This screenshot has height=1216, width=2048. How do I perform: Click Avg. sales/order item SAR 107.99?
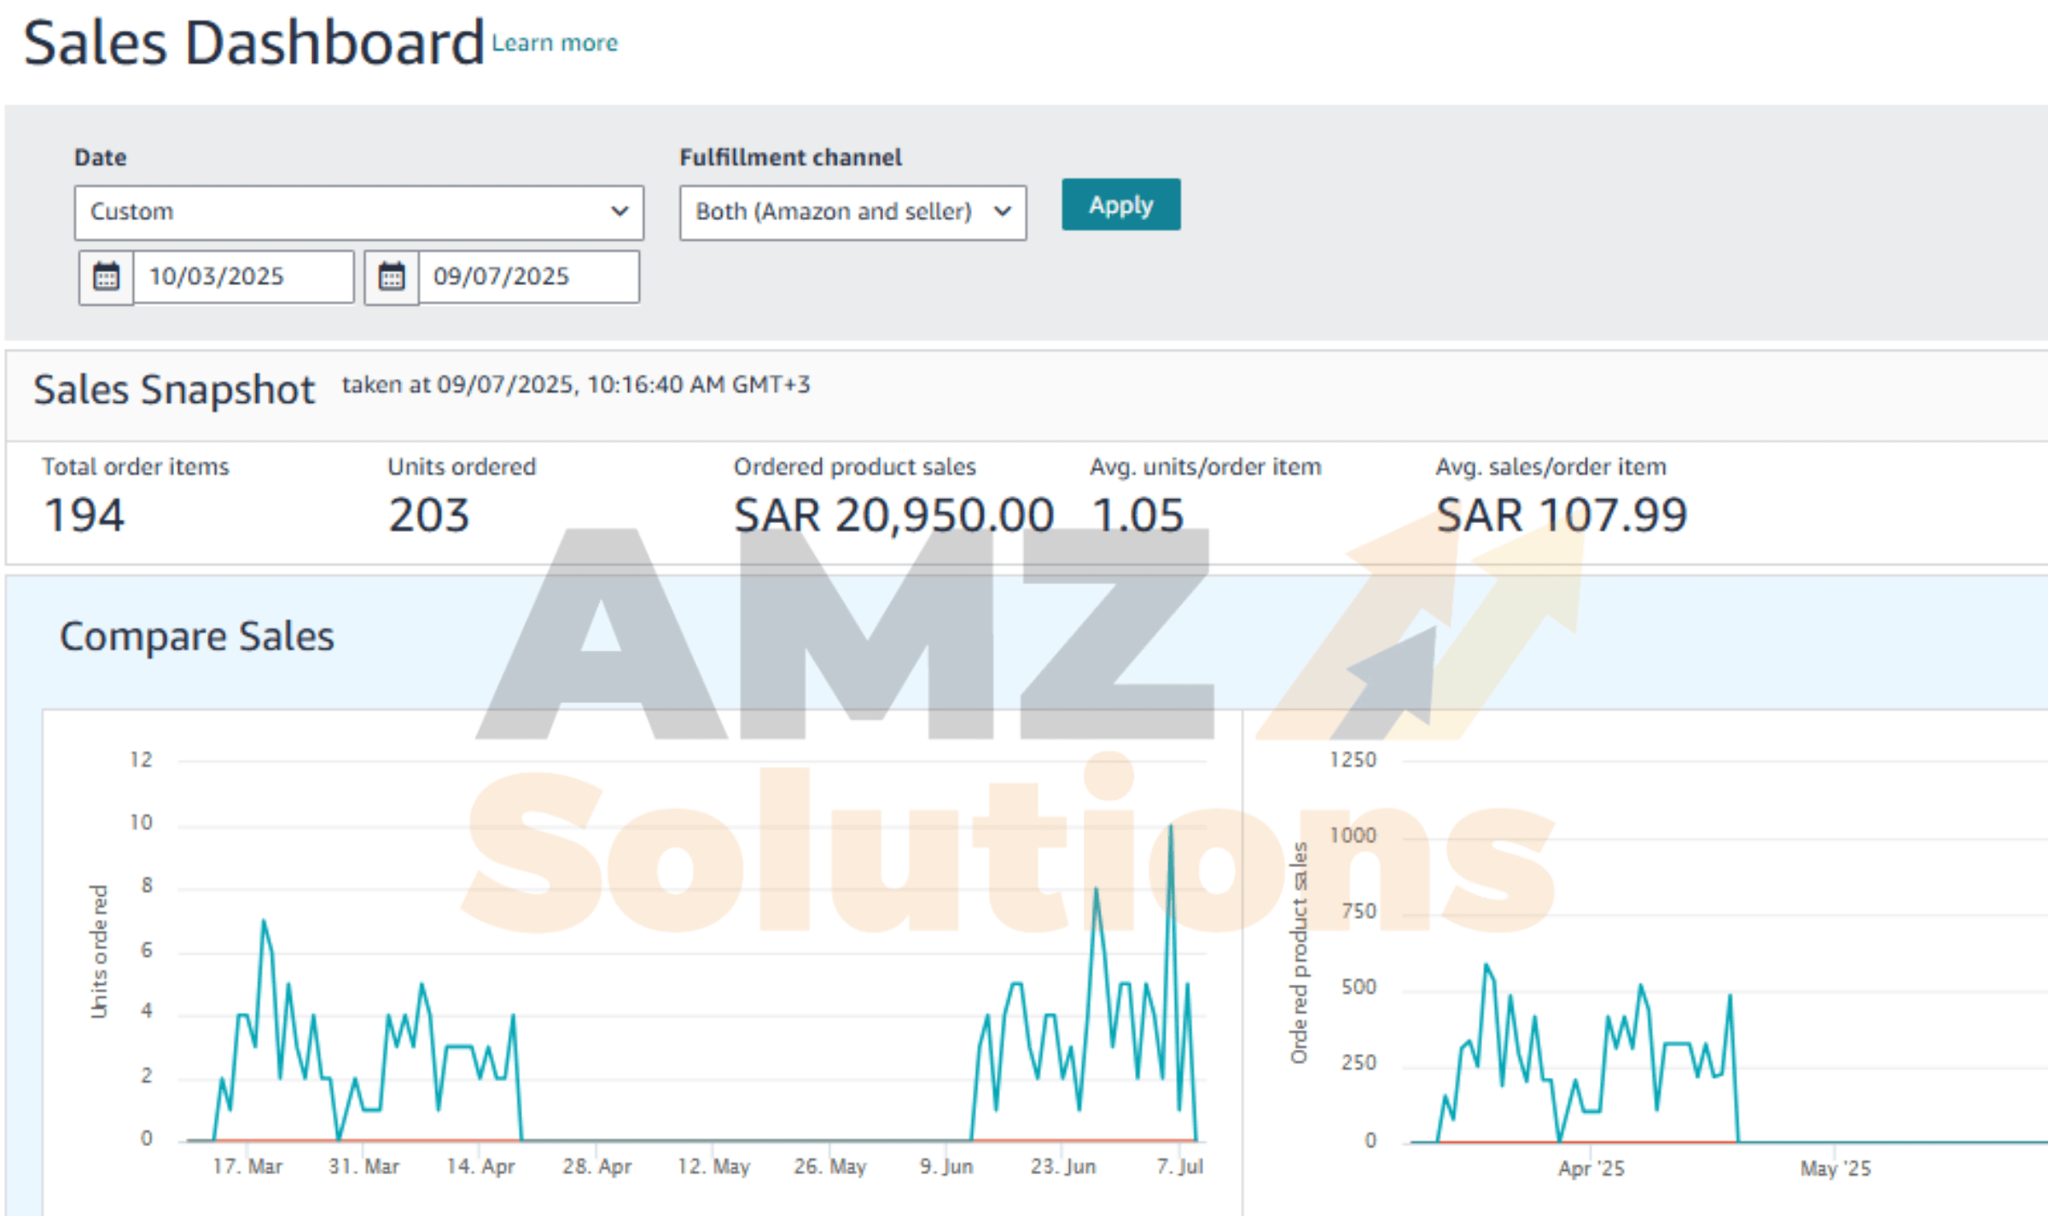click(1561, 515)
